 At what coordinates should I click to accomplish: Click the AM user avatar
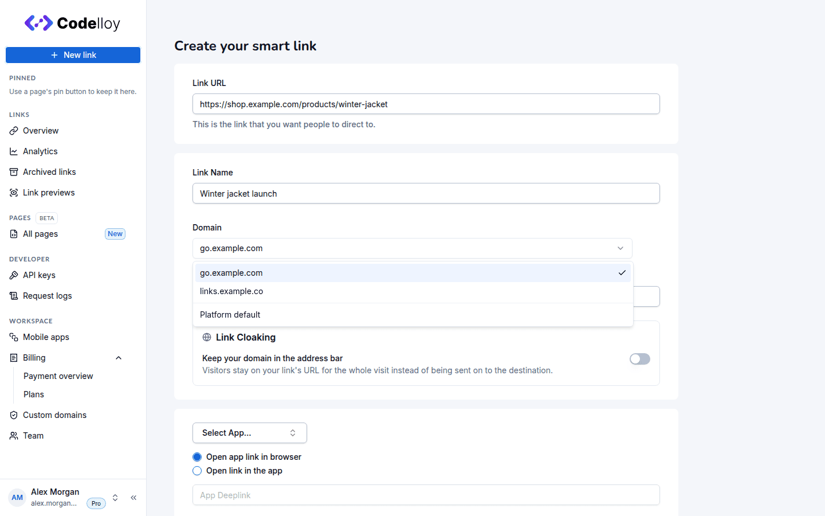[x=17, y=498]
